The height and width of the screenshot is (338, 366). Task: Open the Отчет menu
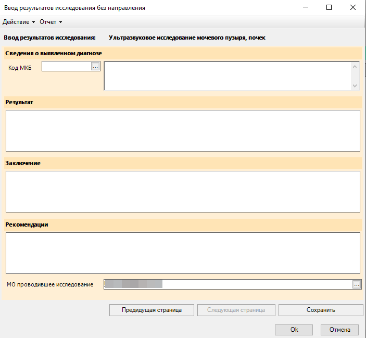(x=51, y=22)
